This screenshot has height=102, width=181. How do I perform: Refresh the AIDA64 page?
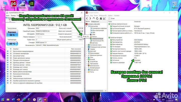click(97, 18)
